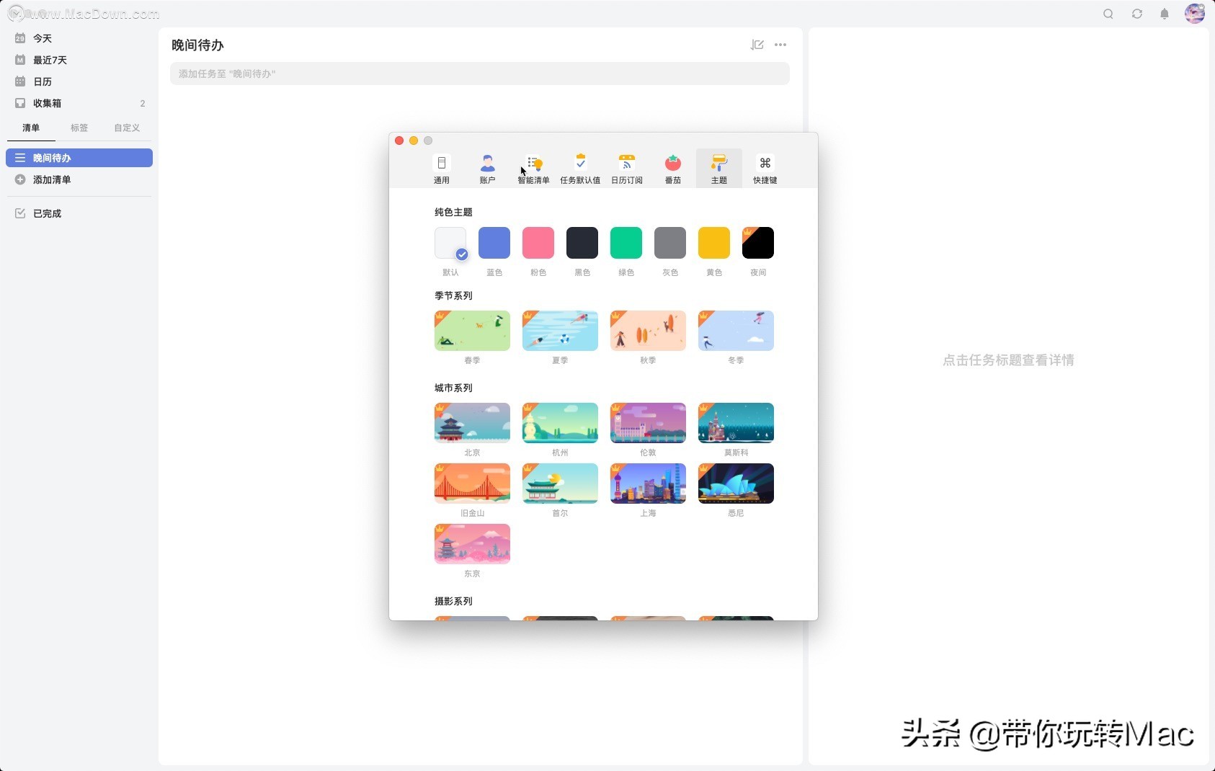
Task: Click the sync refresh icon
Action: point(1136,13)
